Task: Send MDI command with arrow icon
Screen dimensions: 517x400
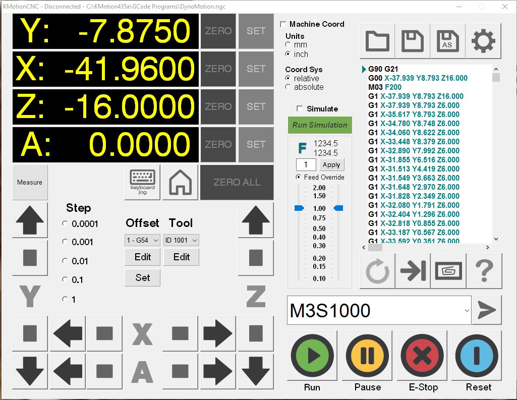Action: pyautogui.click(x=487, y=310)
